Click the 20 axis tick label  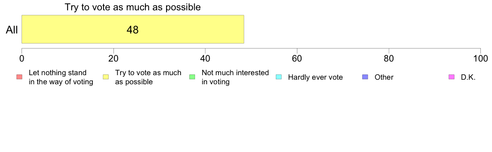pos(113,58)
